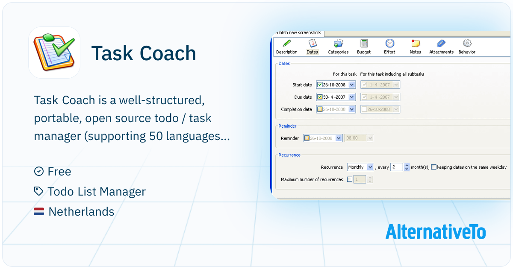Expand the Start date 26-10-2008 dropdown
Screen dimensions: 513x269
click(352, 85)
